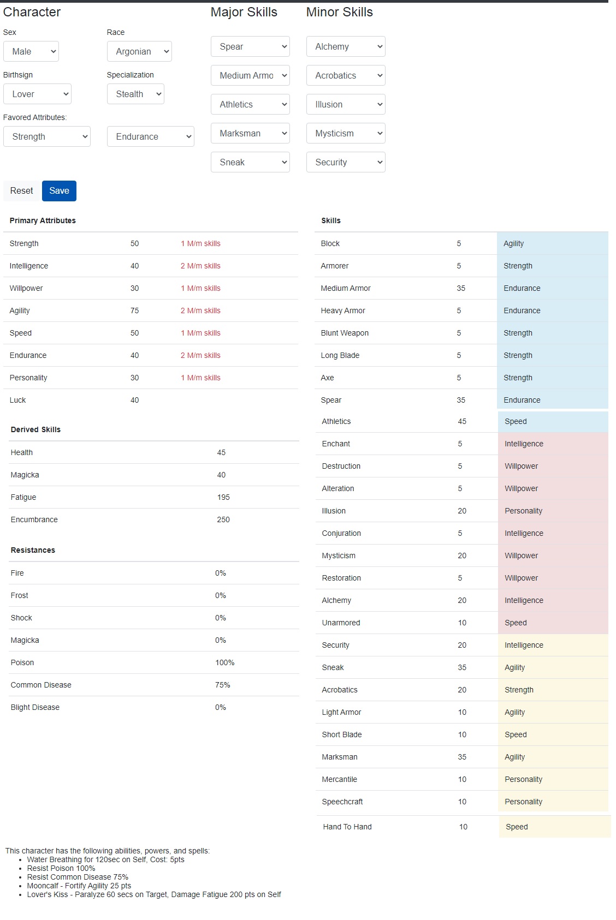Viewport: 616px width, 920px height.
Task: Click the Agility attribute cell for Block
Action: tap(553, 243)
